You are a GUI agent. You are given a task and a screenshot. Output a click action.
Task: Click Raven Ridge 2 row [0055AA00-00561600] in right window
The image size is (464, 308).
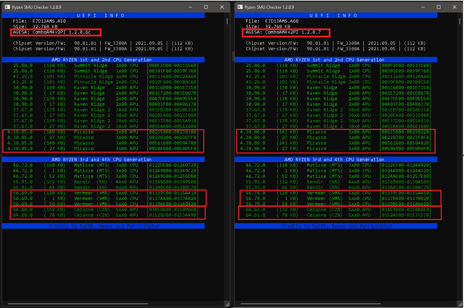pos(339,126)
